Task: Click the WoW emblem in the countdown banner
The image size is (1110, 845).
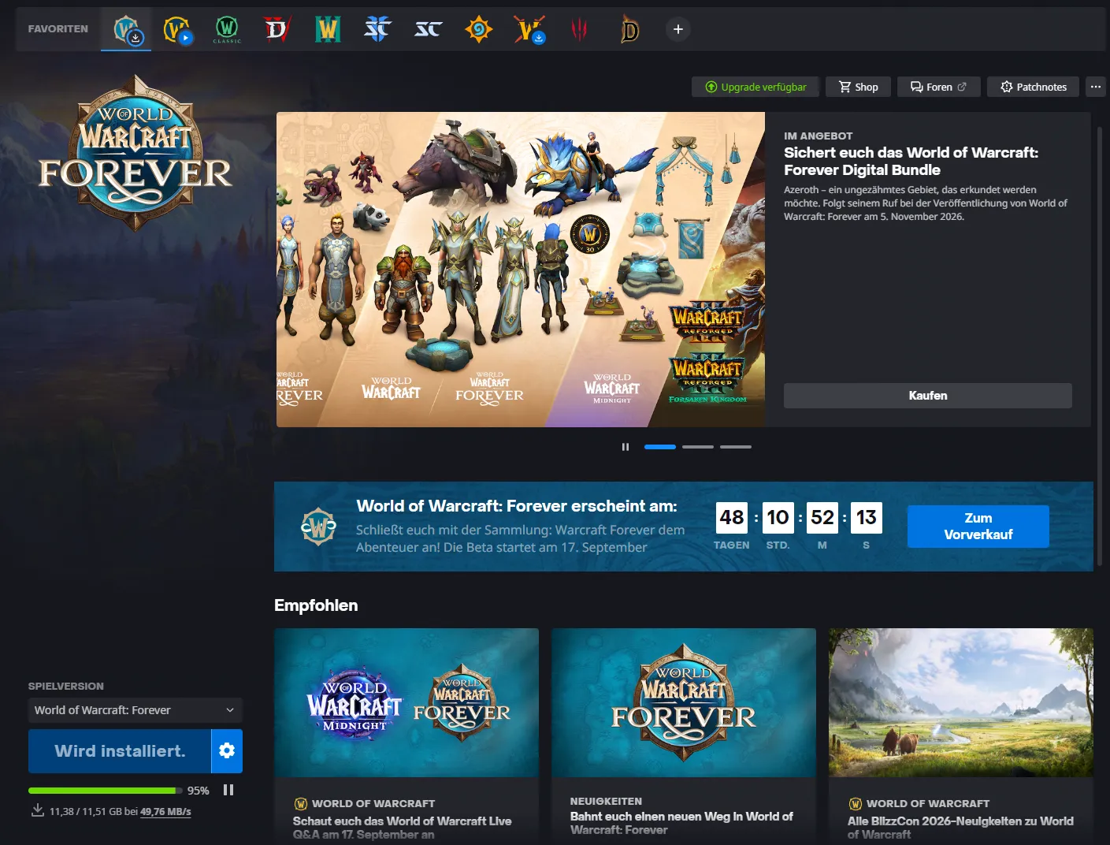Action: tap(318, 527)
